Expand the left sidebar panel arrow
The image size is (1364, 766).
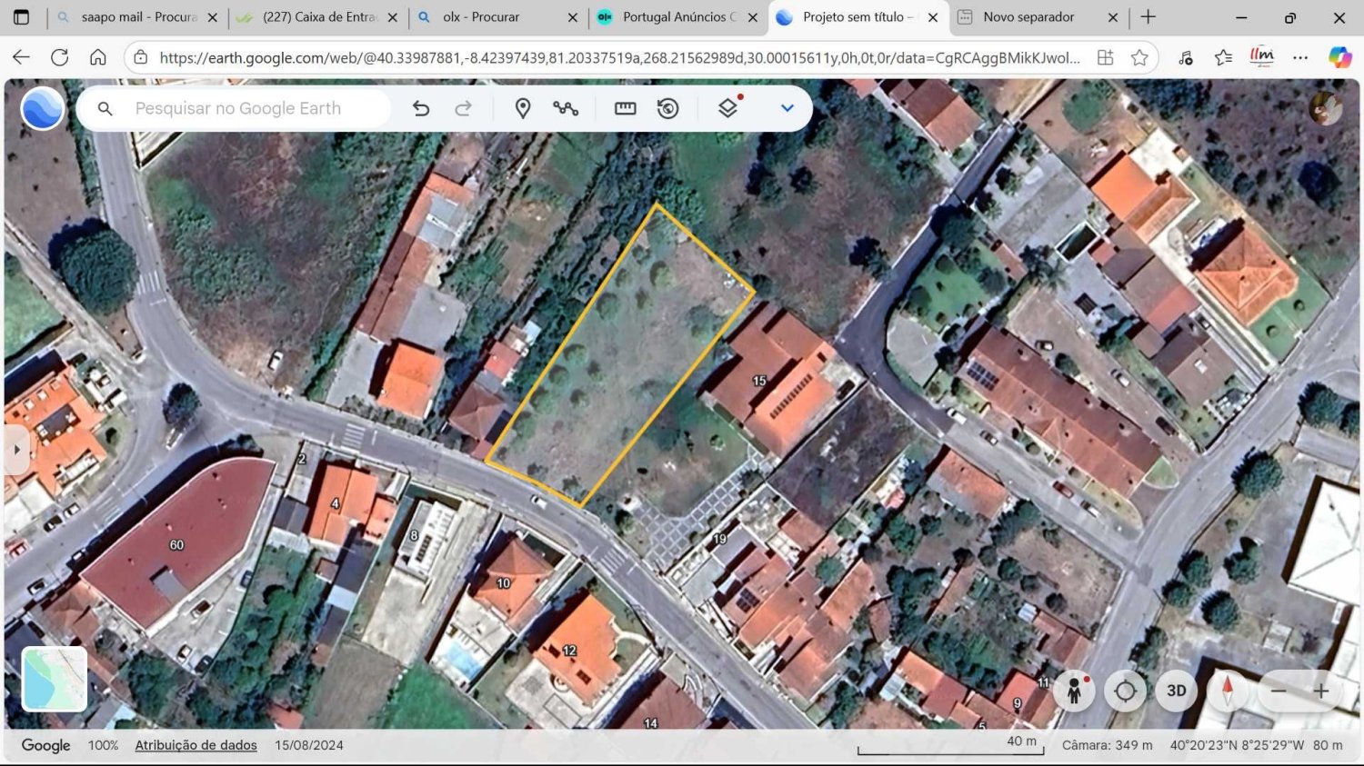pos(16,448)
